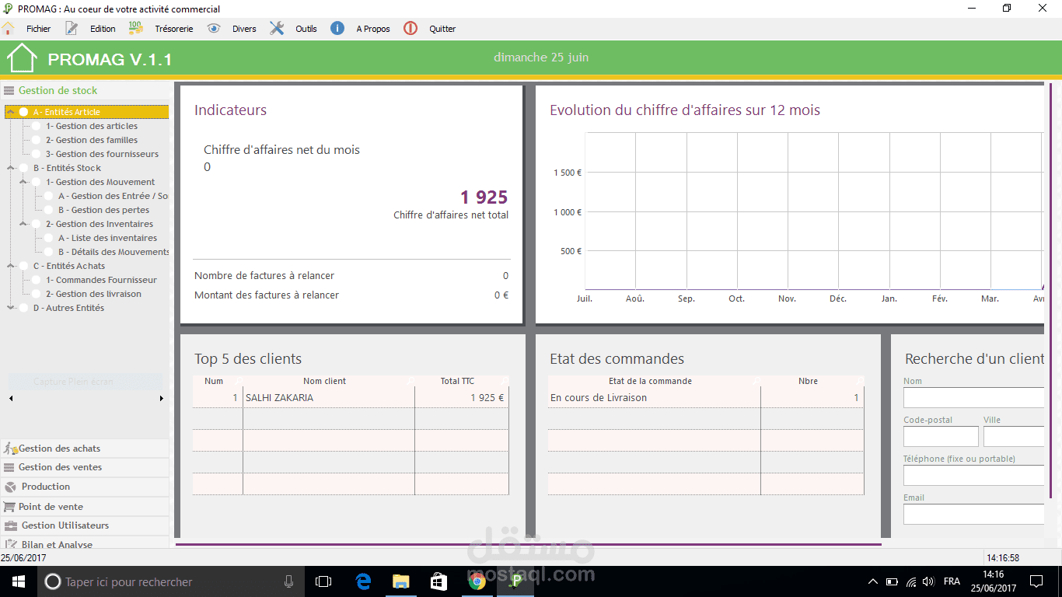
Task: Click the 1 925 € total cell
Action: [x=462, y=398]
